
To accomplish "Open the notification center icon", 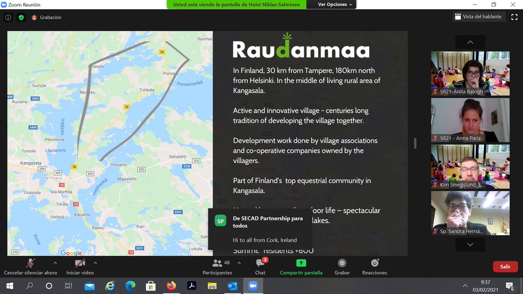I will (510, 286).
